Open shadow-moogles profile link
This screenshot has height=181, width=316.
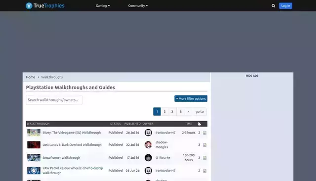[x=161, y=145]
